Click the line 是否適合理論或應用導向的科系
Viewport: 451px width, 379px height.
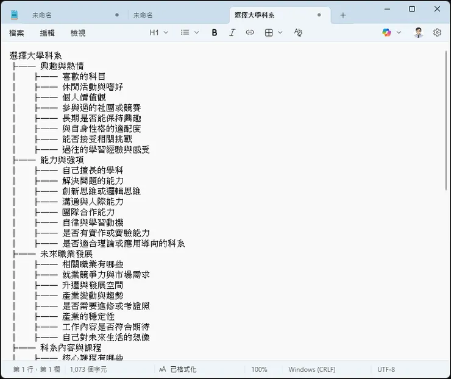(123, 243)
